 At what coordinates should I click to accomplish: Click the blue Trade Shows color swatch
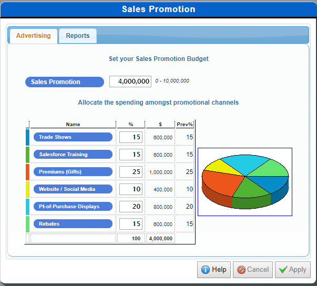tap(27, 137)
